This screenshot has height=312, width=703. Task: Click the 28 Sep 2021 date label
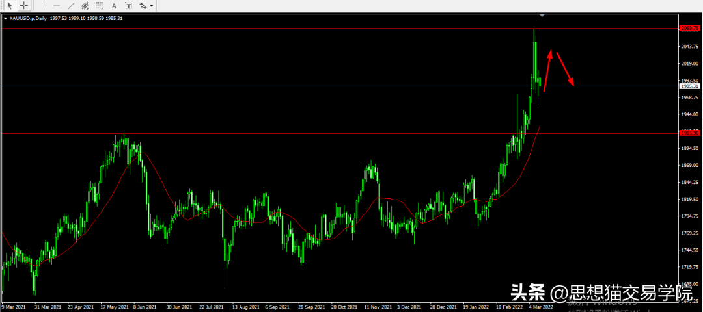point(311,307)
